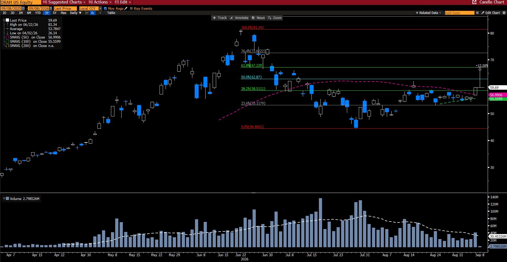Collapse the Last Price legend box

coord(4,20)
